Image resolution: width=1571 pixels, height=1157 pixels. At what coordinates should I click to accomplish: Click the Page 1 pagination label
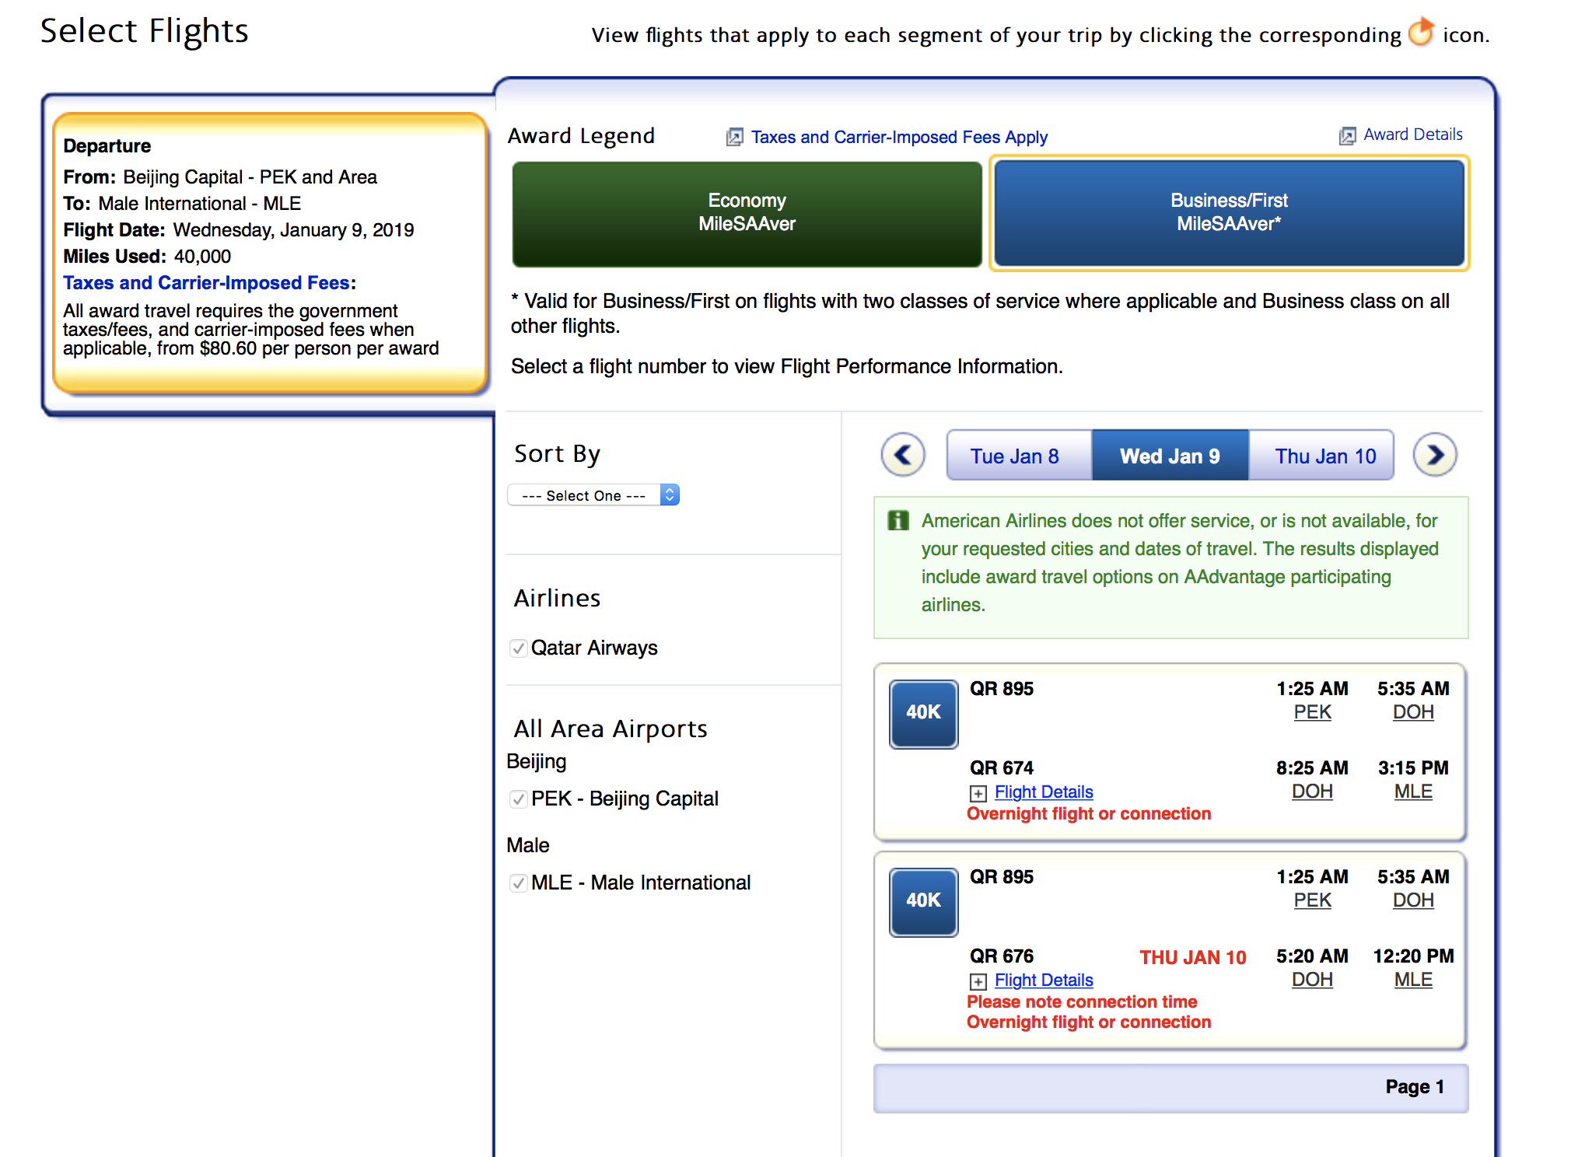1415,1087
